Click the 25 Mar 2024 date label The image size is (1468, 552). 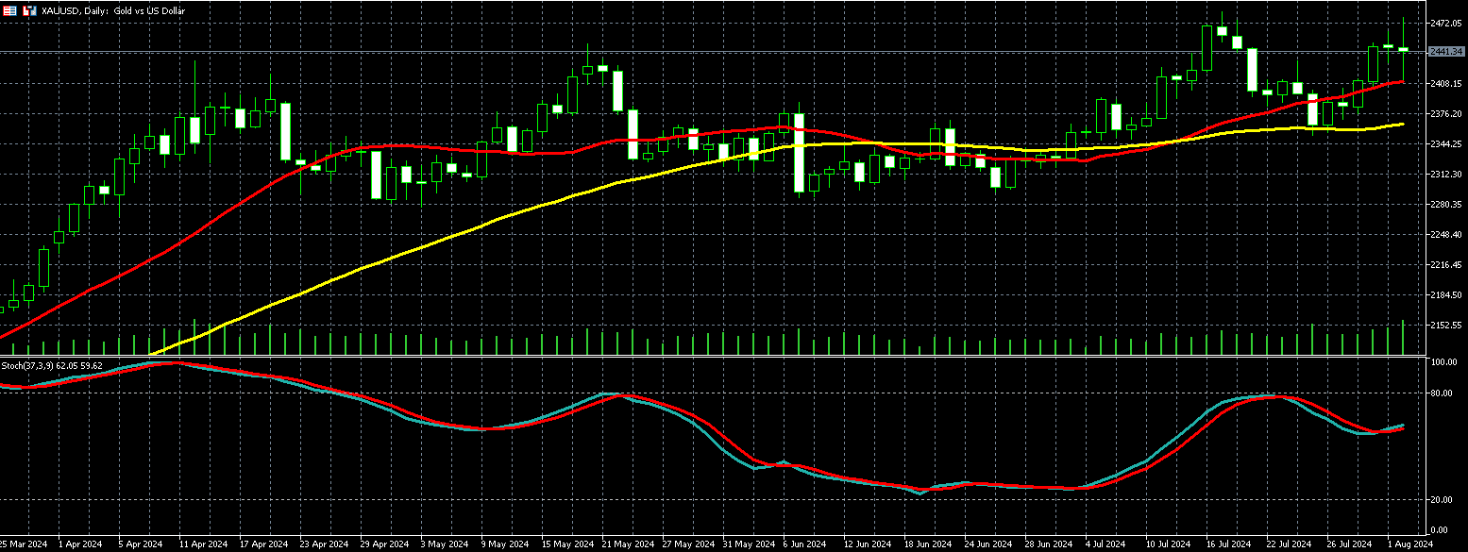coord(24,544)
